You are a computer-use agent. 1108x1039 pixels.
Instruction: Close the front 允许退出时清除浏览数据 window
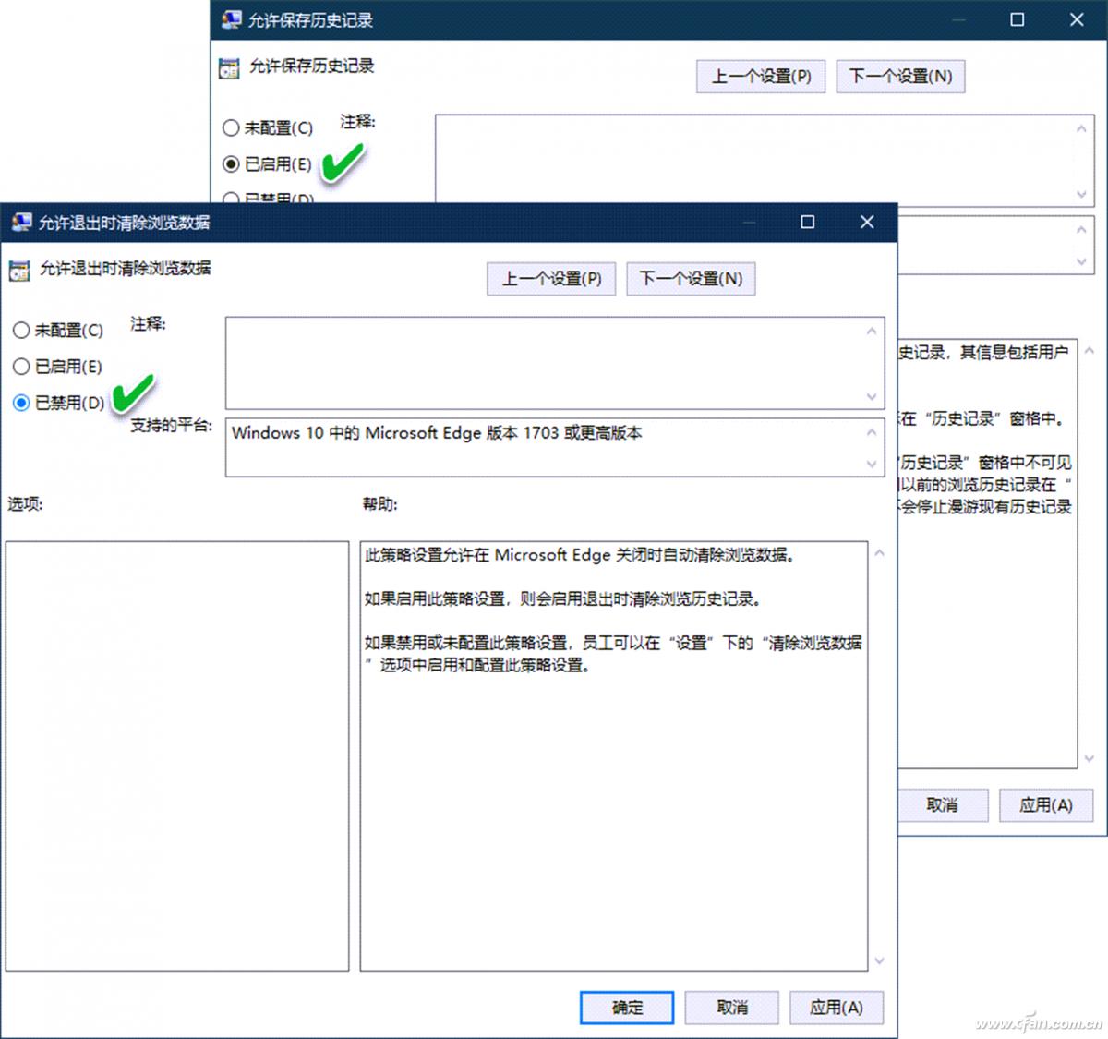click(866, 222)
